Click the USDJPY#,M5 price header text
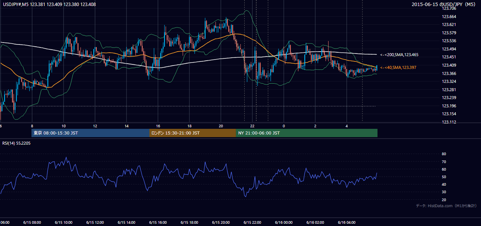Screen dimensions: 481x226 pos(49,5)
